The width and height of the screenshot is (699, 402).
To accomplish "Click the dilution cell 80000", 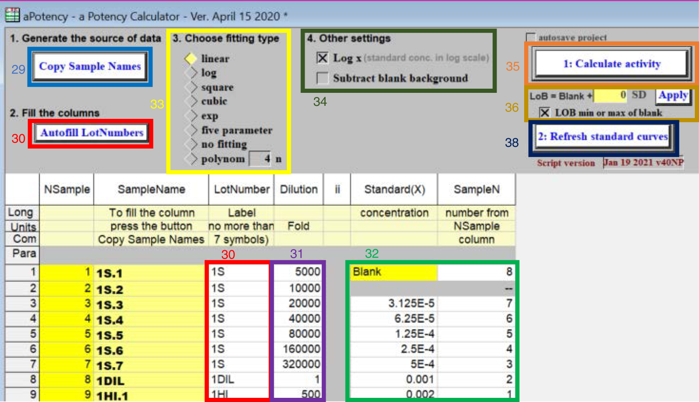I will [299, 334].
